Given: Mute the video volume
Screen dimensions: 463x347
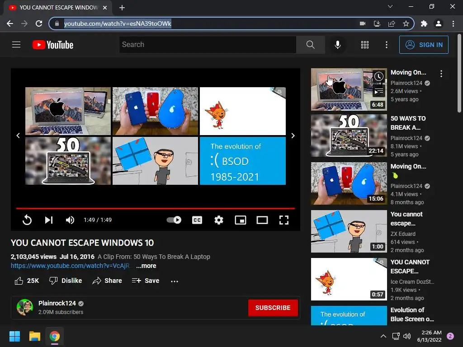Looking at the screenshot, I should 70,220.
